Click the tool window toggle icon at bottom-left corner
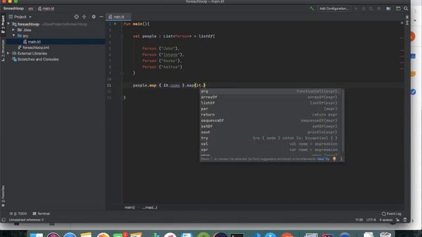The image size is (422, 237). [x=3, y=220]
